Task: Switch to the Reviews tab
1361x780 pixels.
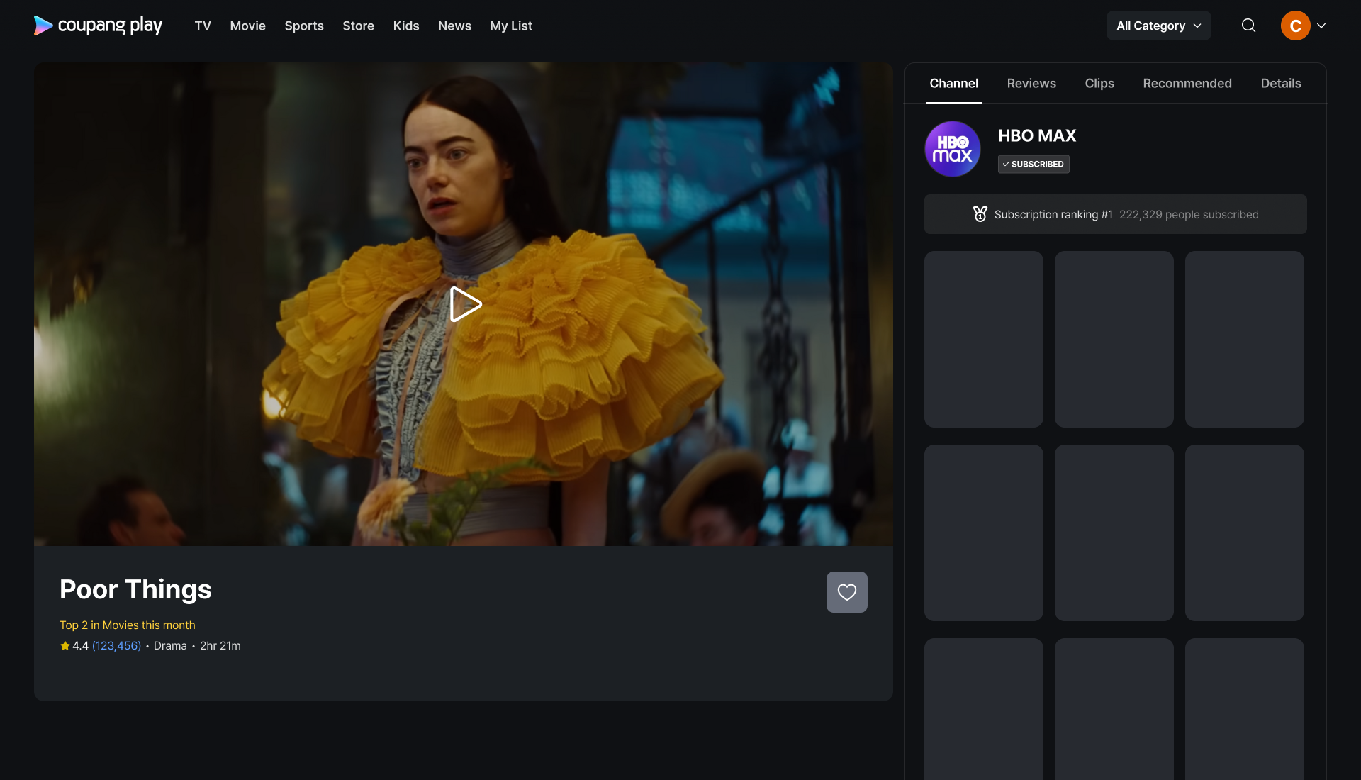Action: point(1031,83)
